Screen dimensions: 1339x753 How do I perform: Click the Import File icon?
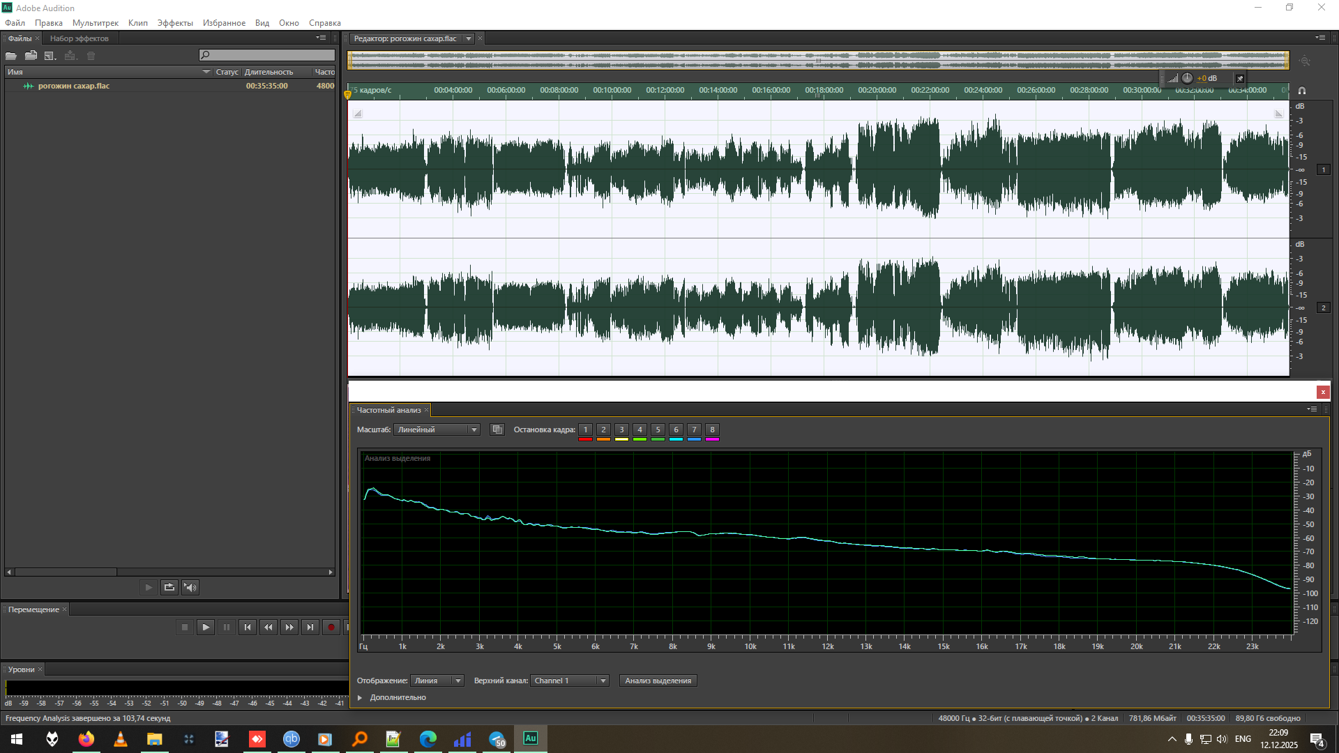pos(31,56)
